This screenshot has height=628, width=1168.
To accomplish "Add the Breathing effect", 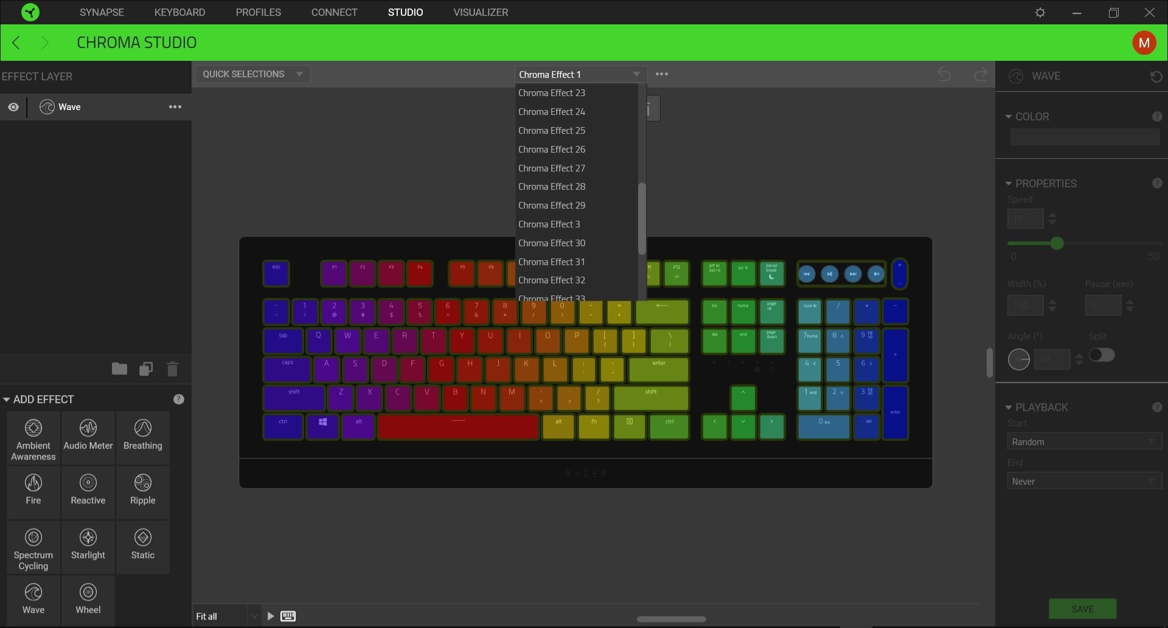I will click(x=143, y=439).
